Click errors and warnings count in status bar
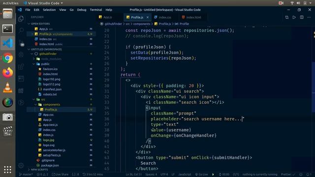The image size is (315, 177). pos(42,175)
